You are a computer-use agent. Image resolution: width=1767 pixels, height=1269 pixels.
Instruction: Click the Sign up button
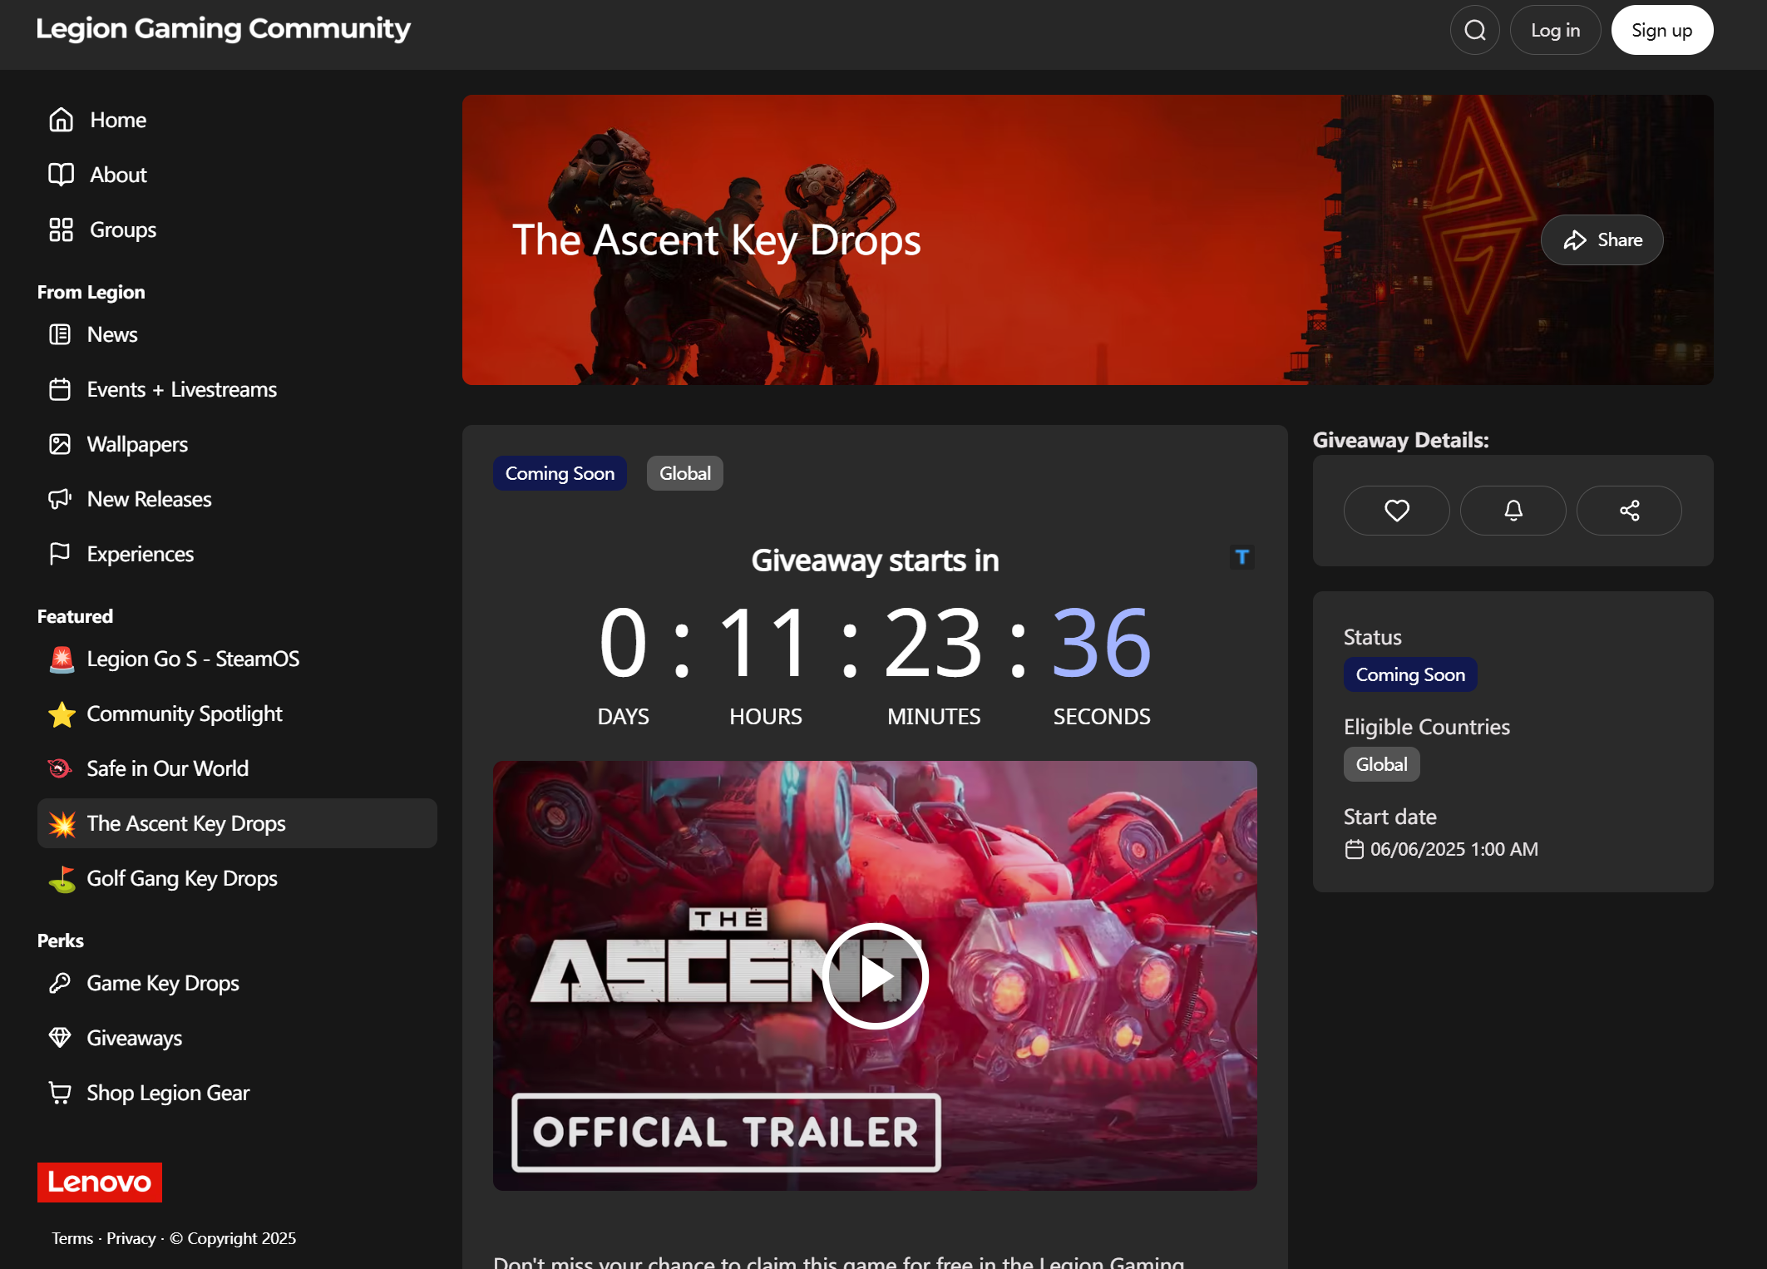[1661, 30]
